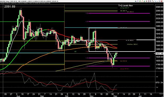Click the green bar-chart icon in toolbar
Screen dimensions: 164x97
(144, 1)
